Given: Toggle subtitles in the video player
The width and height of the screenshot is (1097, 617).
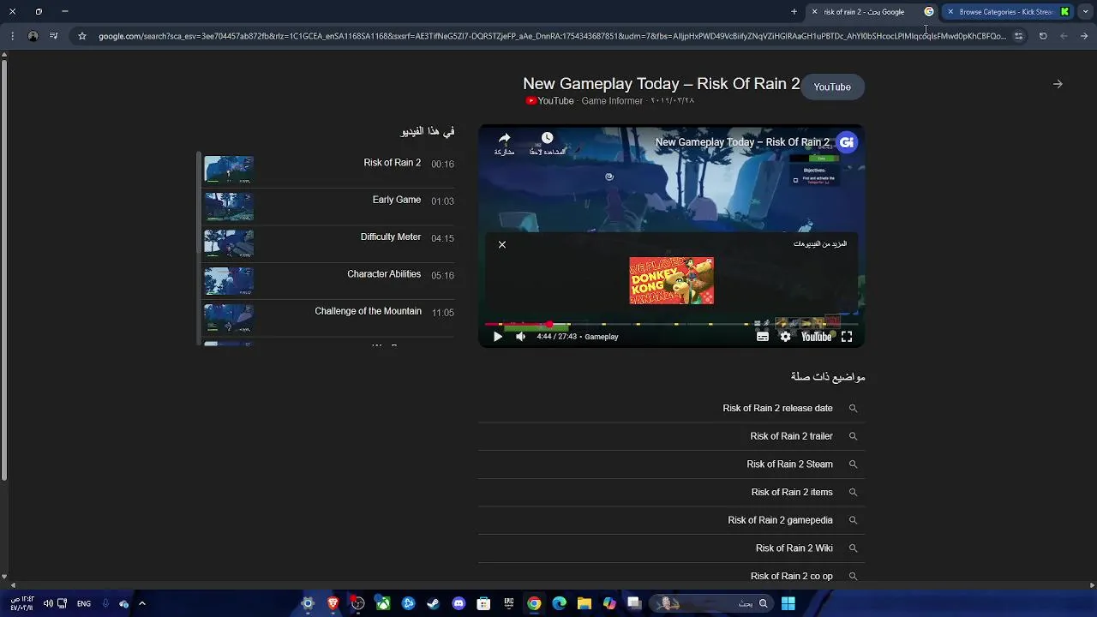Looking at the screenshot, I should tap(762, 337).
